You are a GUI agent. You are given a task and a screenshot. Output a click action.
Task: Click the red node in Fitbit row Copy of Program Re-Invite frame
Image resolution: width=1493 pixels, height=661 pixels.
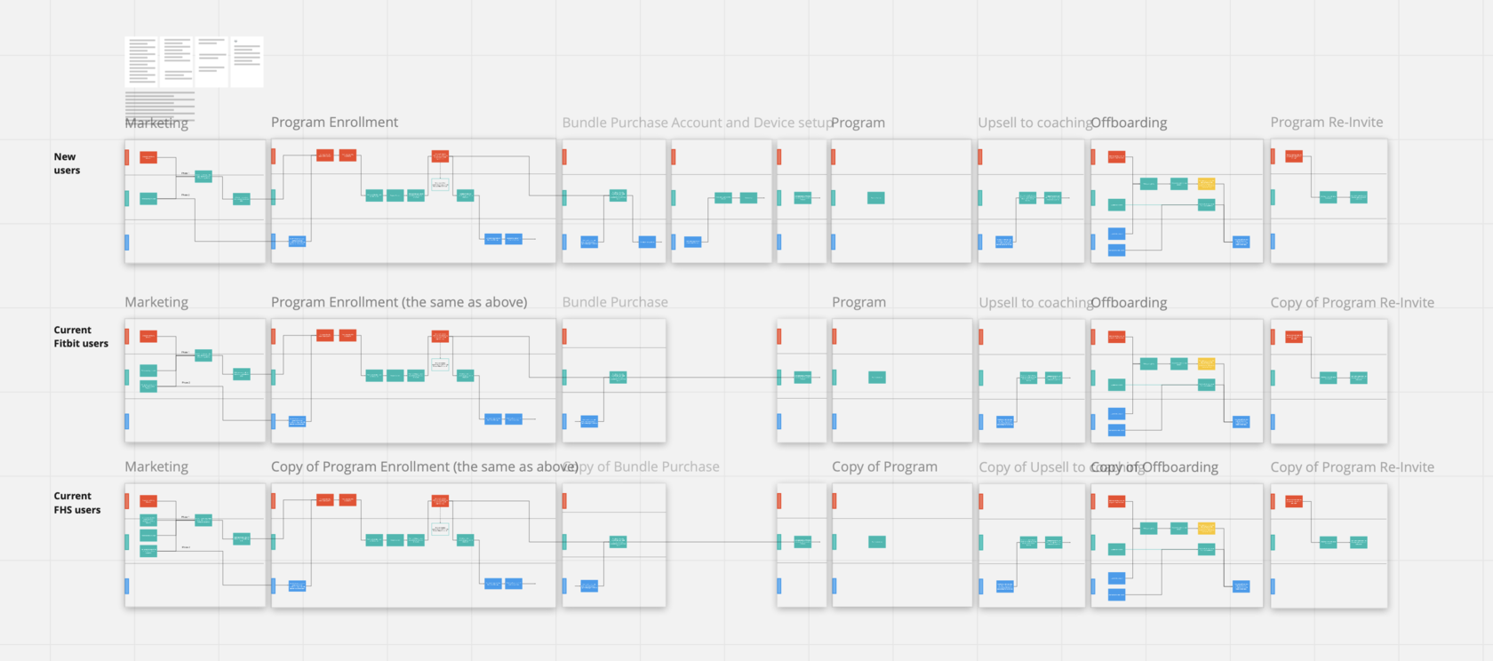click(x=1294, y=337)
